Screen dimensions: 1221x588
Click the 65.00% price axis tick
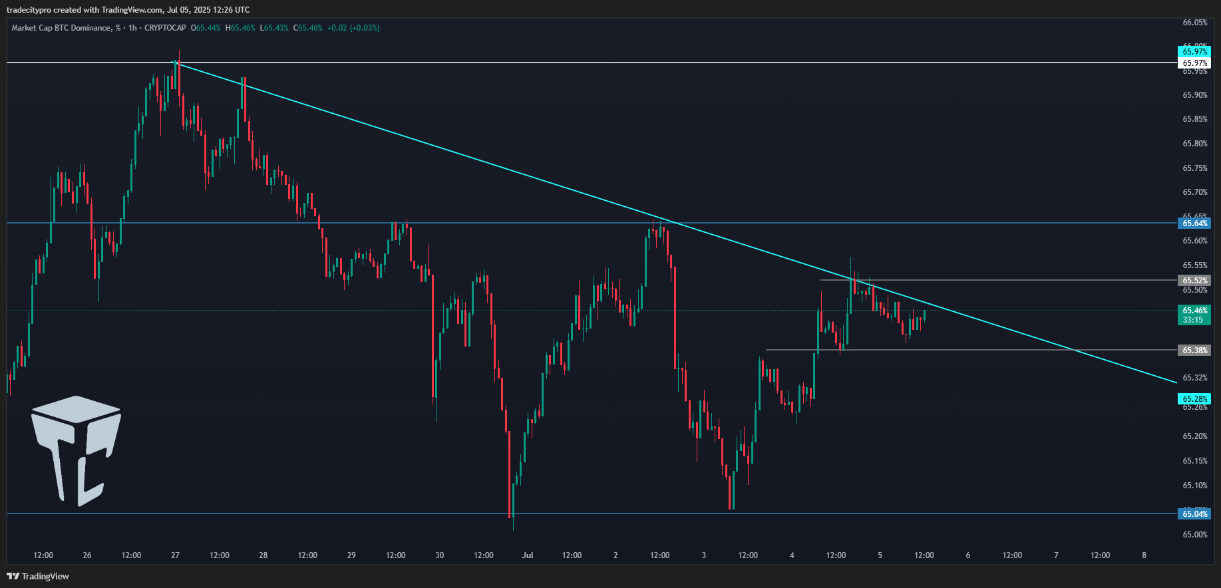pyautogui.click(x=1194, y=535)
